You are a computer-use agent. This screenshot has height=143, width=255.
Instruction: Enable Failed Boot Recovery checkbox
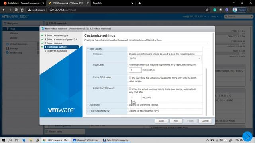coord(130,89)
